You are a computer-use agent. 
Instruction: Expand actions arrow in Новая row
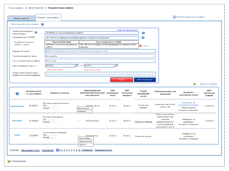(x=78, y=135)
